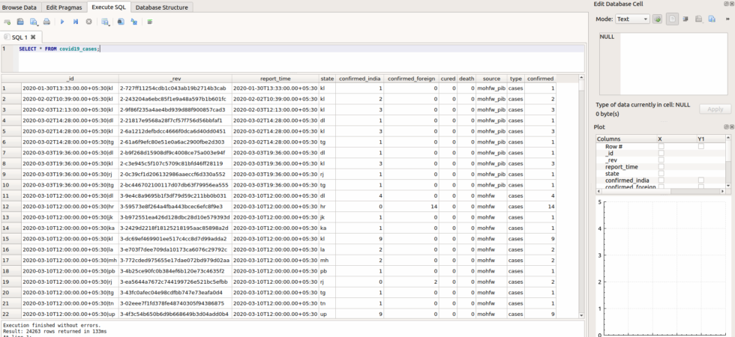
Task: Click the results table vertical scrollbar
Action: tap(582, 196)
